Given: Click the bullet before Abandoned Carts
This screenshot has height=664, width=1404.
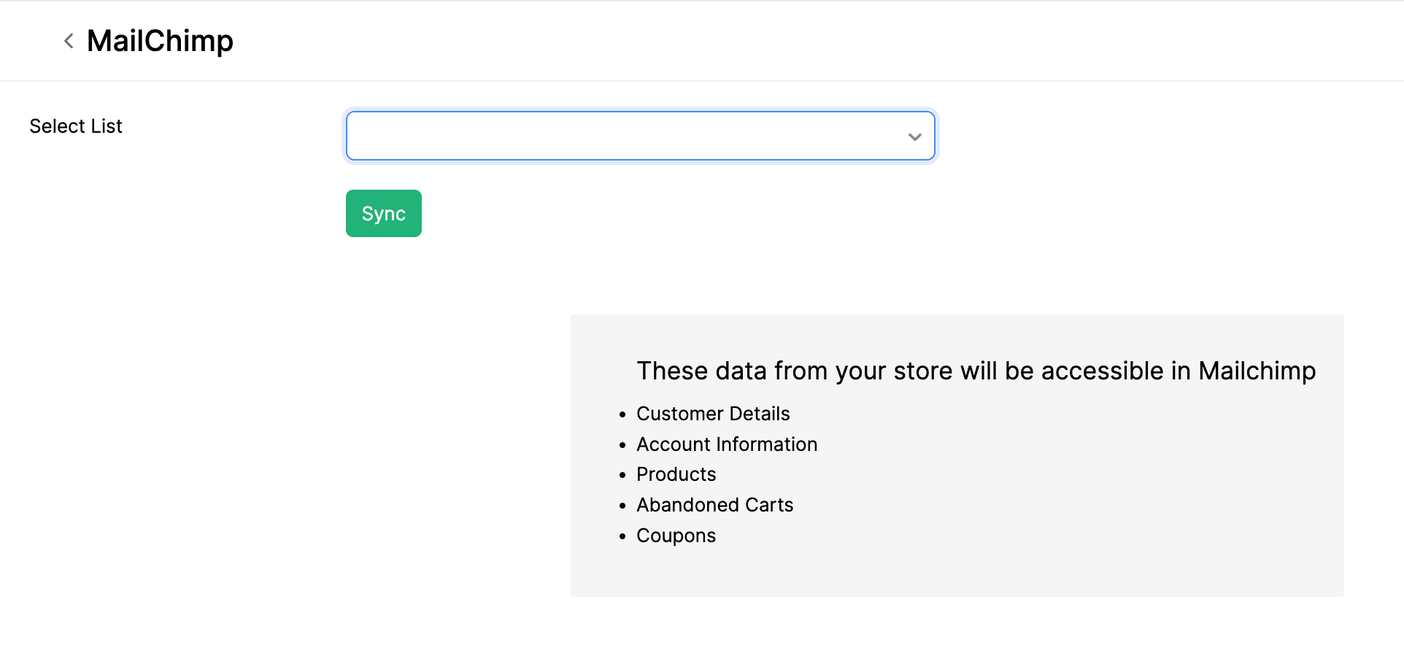Looking at the screenshot, I should pyautogui.click(x=622, y=506).
